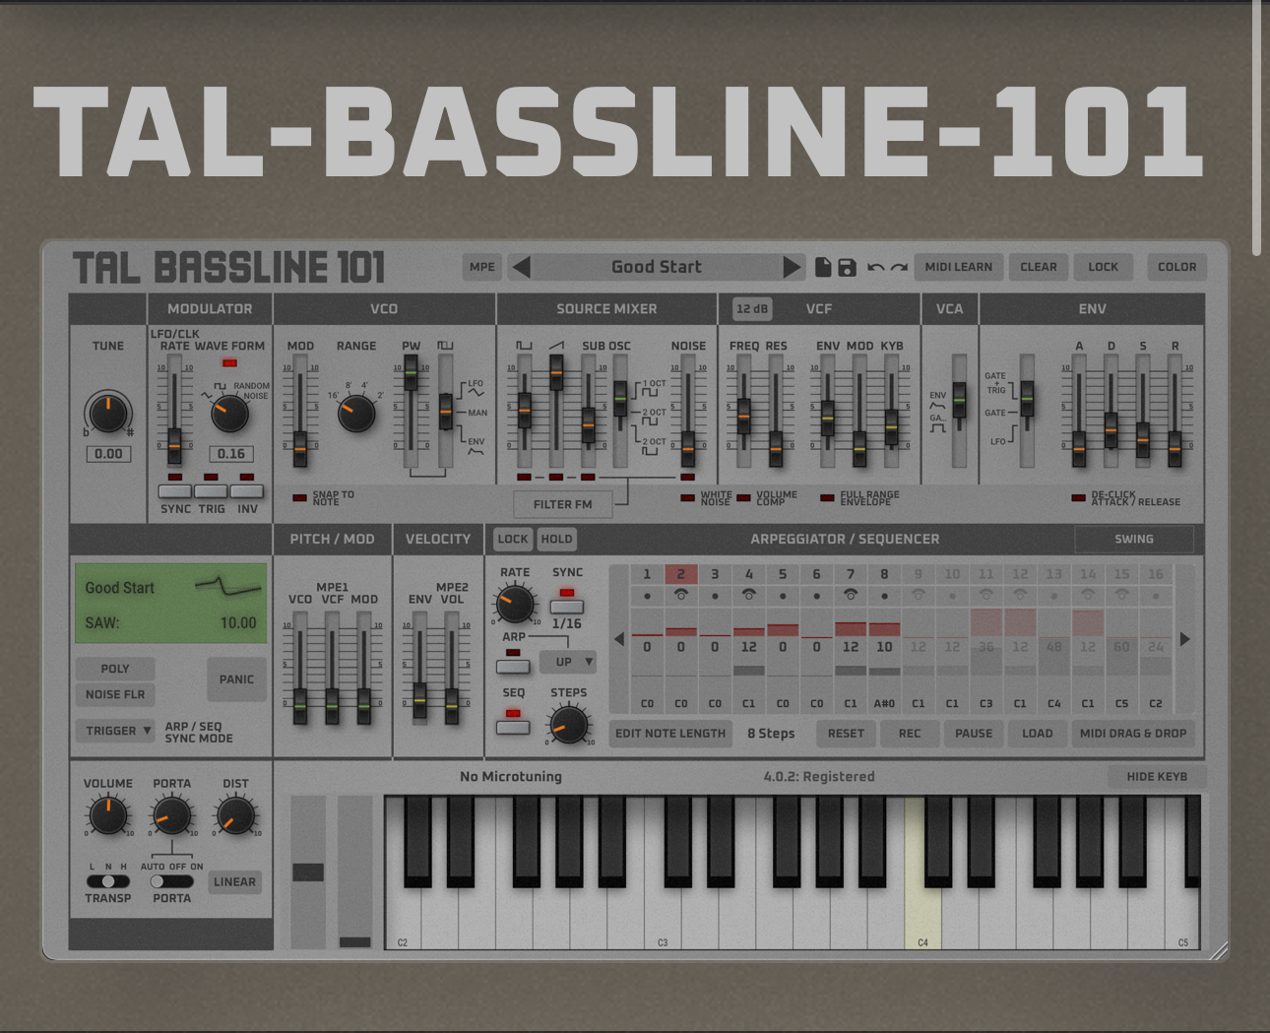Open the No Microtuning selector
The width and height of the screenshot is (1270, 1033).
[x=511, y=776]
